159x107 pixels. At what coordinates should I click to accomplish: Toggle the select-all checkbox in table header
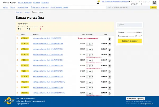pos(17,35)
